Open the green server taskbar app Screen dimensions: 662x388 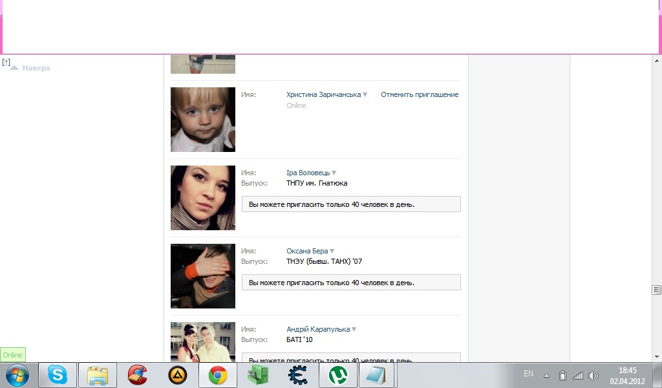click(x=257, y=375)
